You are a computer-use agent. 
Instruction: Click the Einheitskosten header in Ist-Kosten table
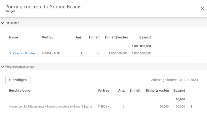coord(116,37)
